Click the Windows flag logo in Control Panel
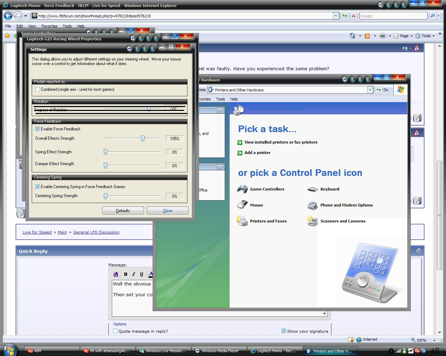Image resolution: width=446 pixels, height=356 pixels. click(401, 90)
